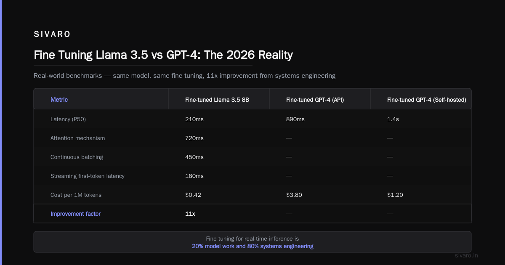Open the sivaro.in watermark link
The height and width of the screenshot is (265, 505).
pyautogui.click(x=467, y=255)
